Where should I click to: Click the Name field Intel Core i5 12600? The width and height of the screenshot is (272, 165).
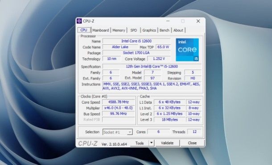pos(136,41)
